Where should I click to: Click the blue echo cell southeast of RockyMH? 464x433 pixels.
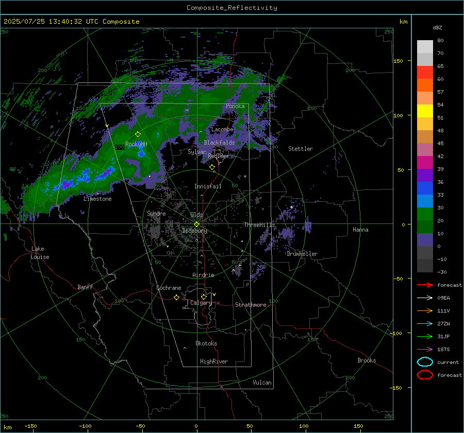pyautogui.click(x=142, y=153)
